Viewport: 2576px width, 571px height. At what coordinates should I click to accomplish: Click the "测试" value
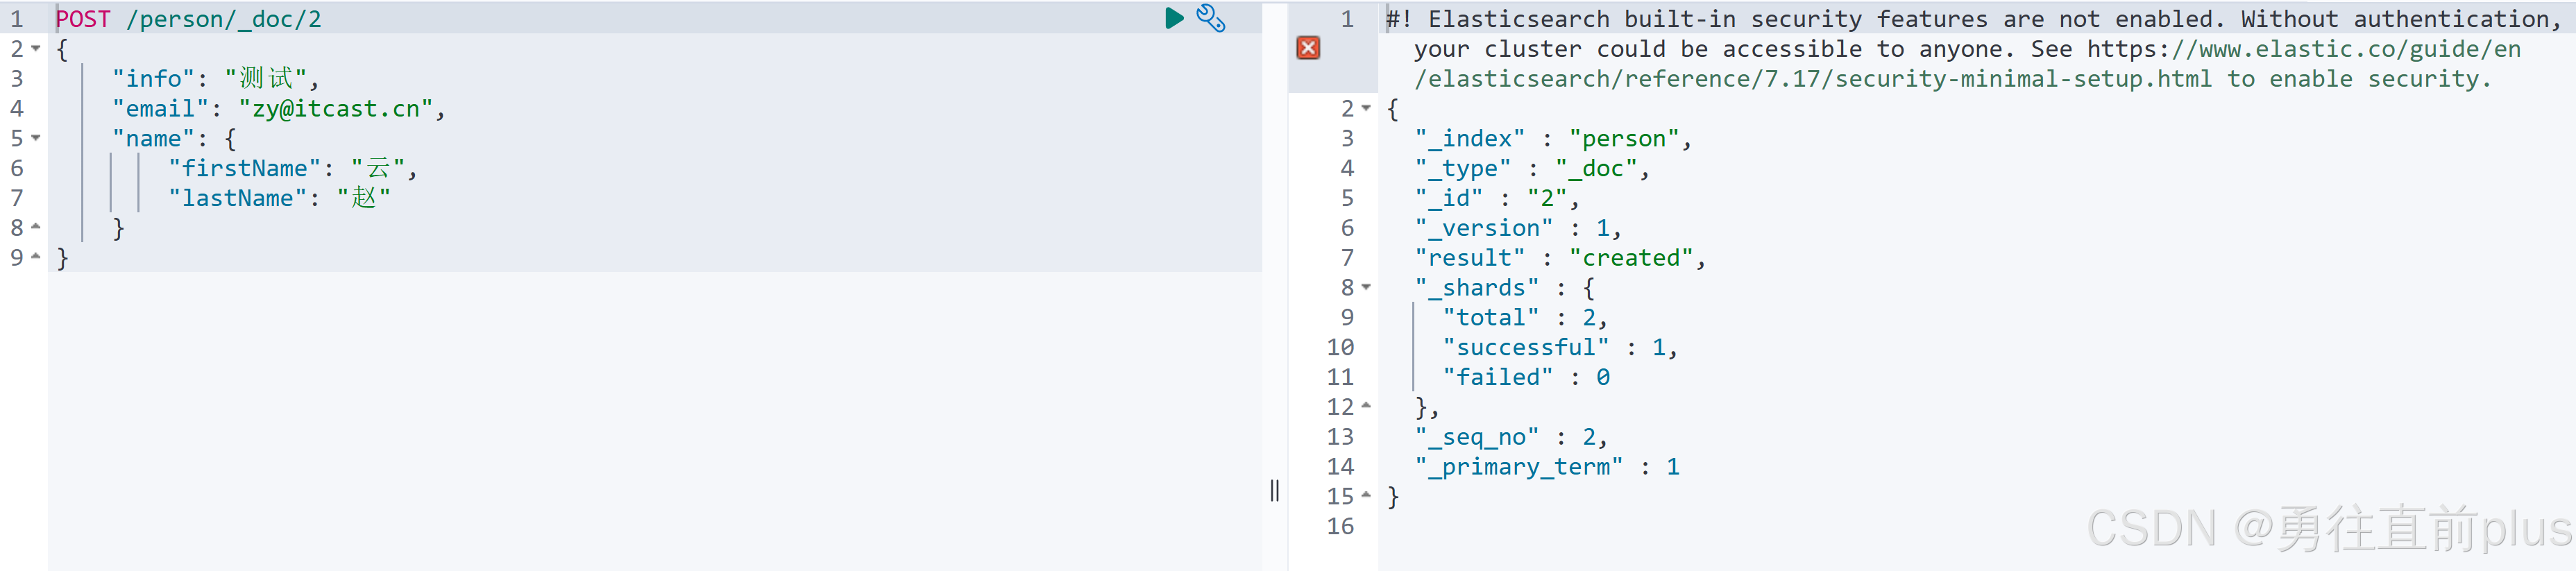tap(266, 78)
